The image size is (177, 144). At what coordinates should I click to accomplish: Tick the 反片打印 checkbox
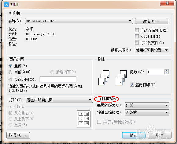click(x=137, y=37)
